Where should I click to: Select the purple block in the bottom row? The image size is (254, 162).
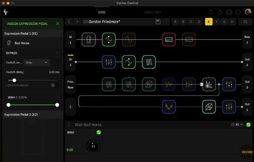click(169, 107)
